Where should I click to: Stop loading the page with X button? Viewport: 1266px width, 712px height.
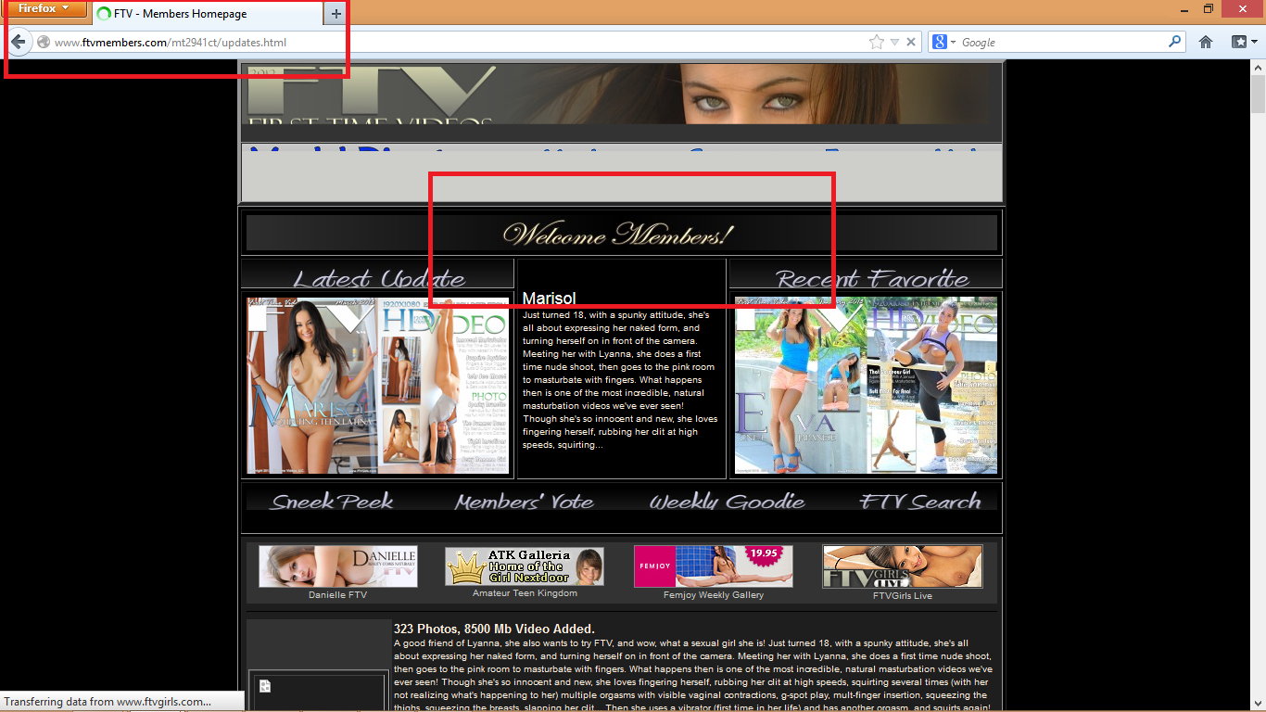click(911, 42)
